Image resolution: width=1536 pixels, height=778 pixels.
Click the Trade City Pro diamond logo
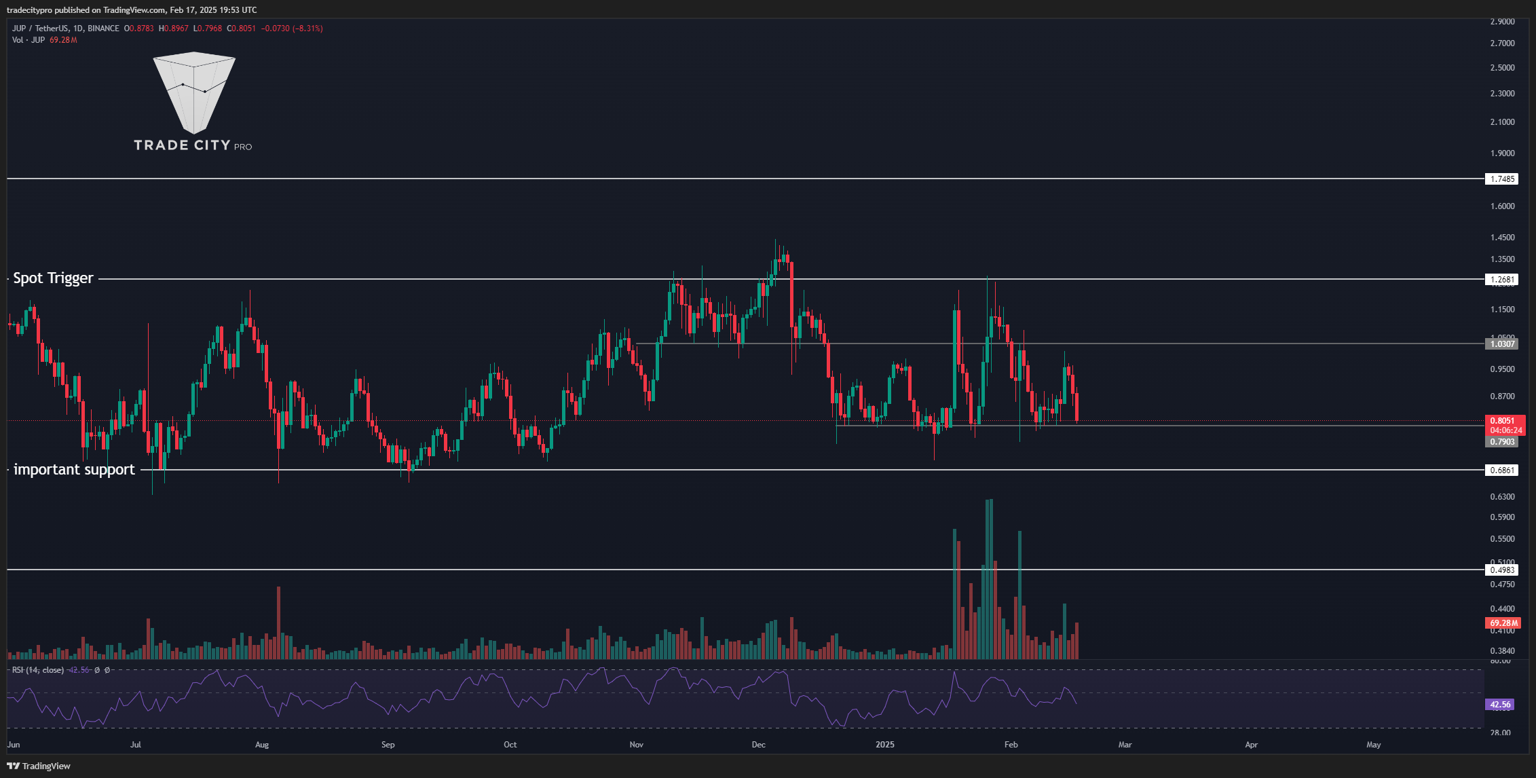(x=194, y=93)
